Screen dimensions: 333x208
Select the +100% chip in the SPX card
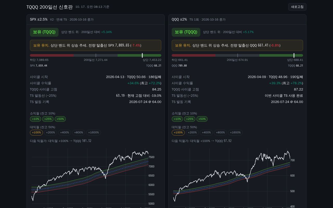click(x=36, y=133)
